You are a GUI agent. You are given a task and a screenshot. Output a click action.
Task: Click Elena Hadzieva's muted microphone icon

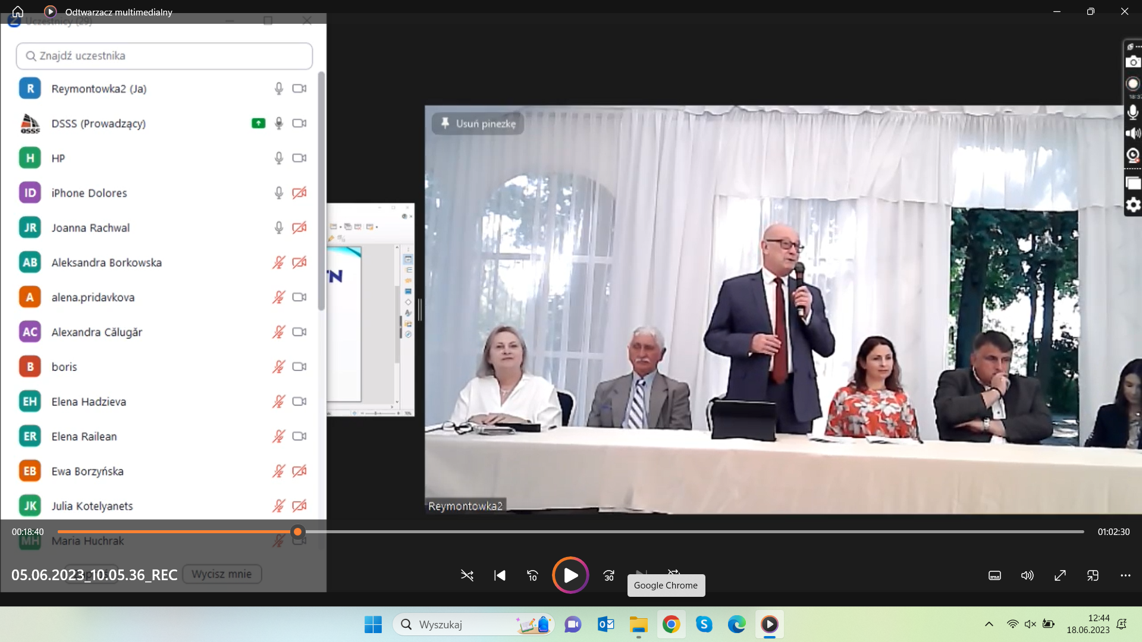click(278, 401)
